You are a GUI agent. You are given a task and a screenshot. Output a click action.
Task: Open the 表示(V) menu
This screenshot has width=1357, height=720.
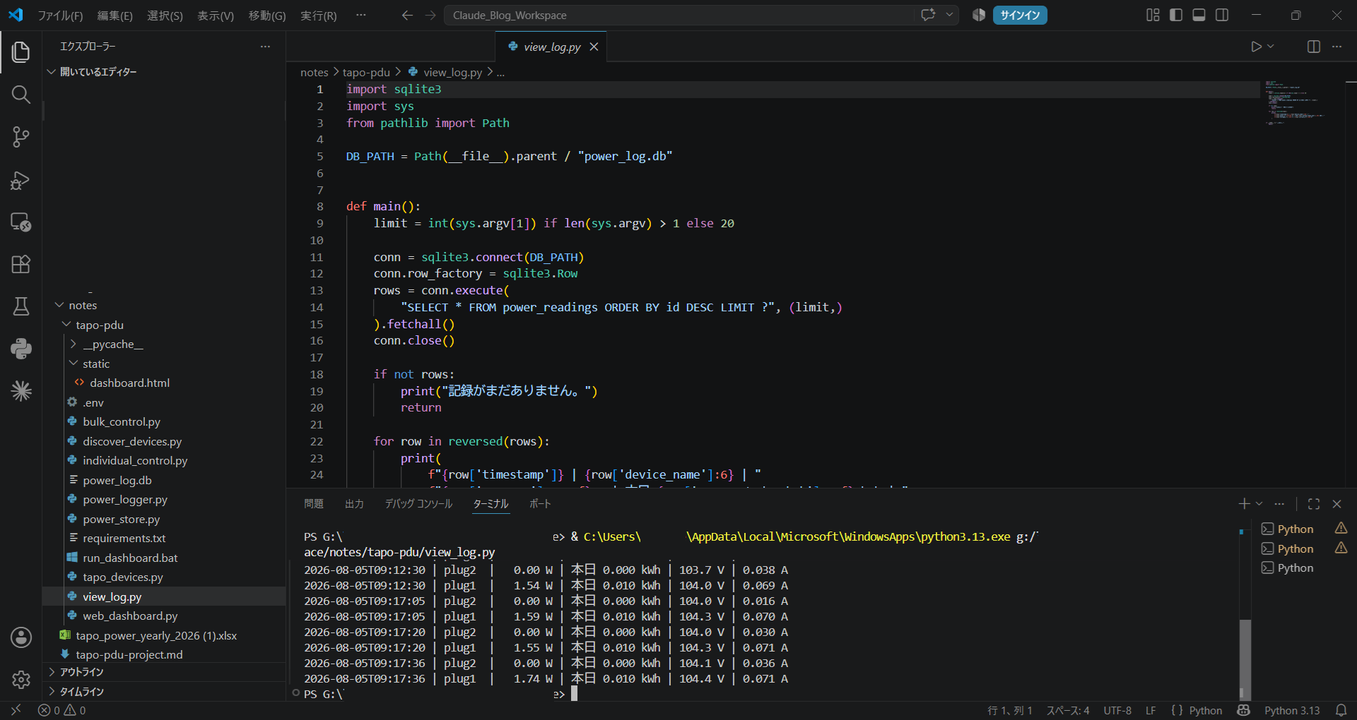coord(215,16)
